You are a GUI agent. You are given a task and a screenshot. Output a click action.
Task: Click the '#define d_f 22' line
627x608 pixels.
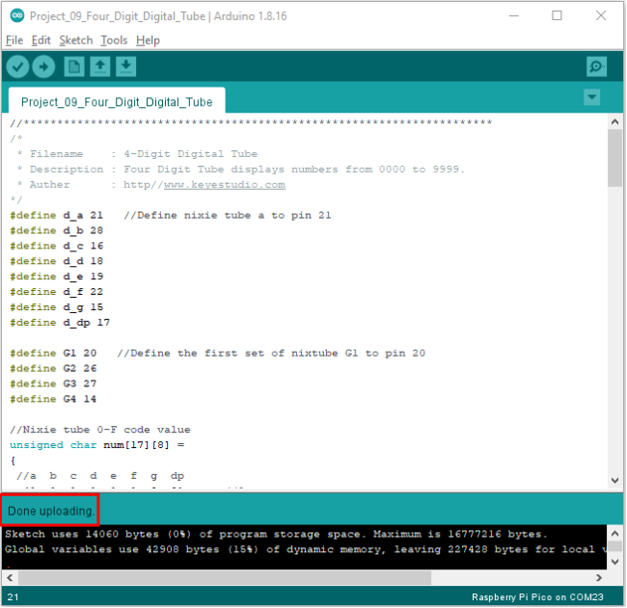(x=56, y=292)
